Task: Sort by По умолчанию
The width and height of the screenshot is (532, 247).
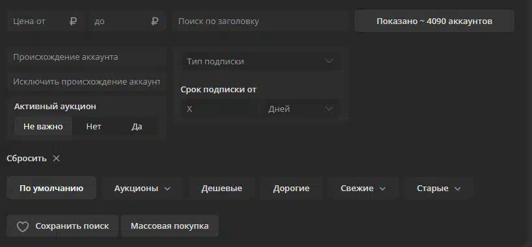Action: (51, 188)
